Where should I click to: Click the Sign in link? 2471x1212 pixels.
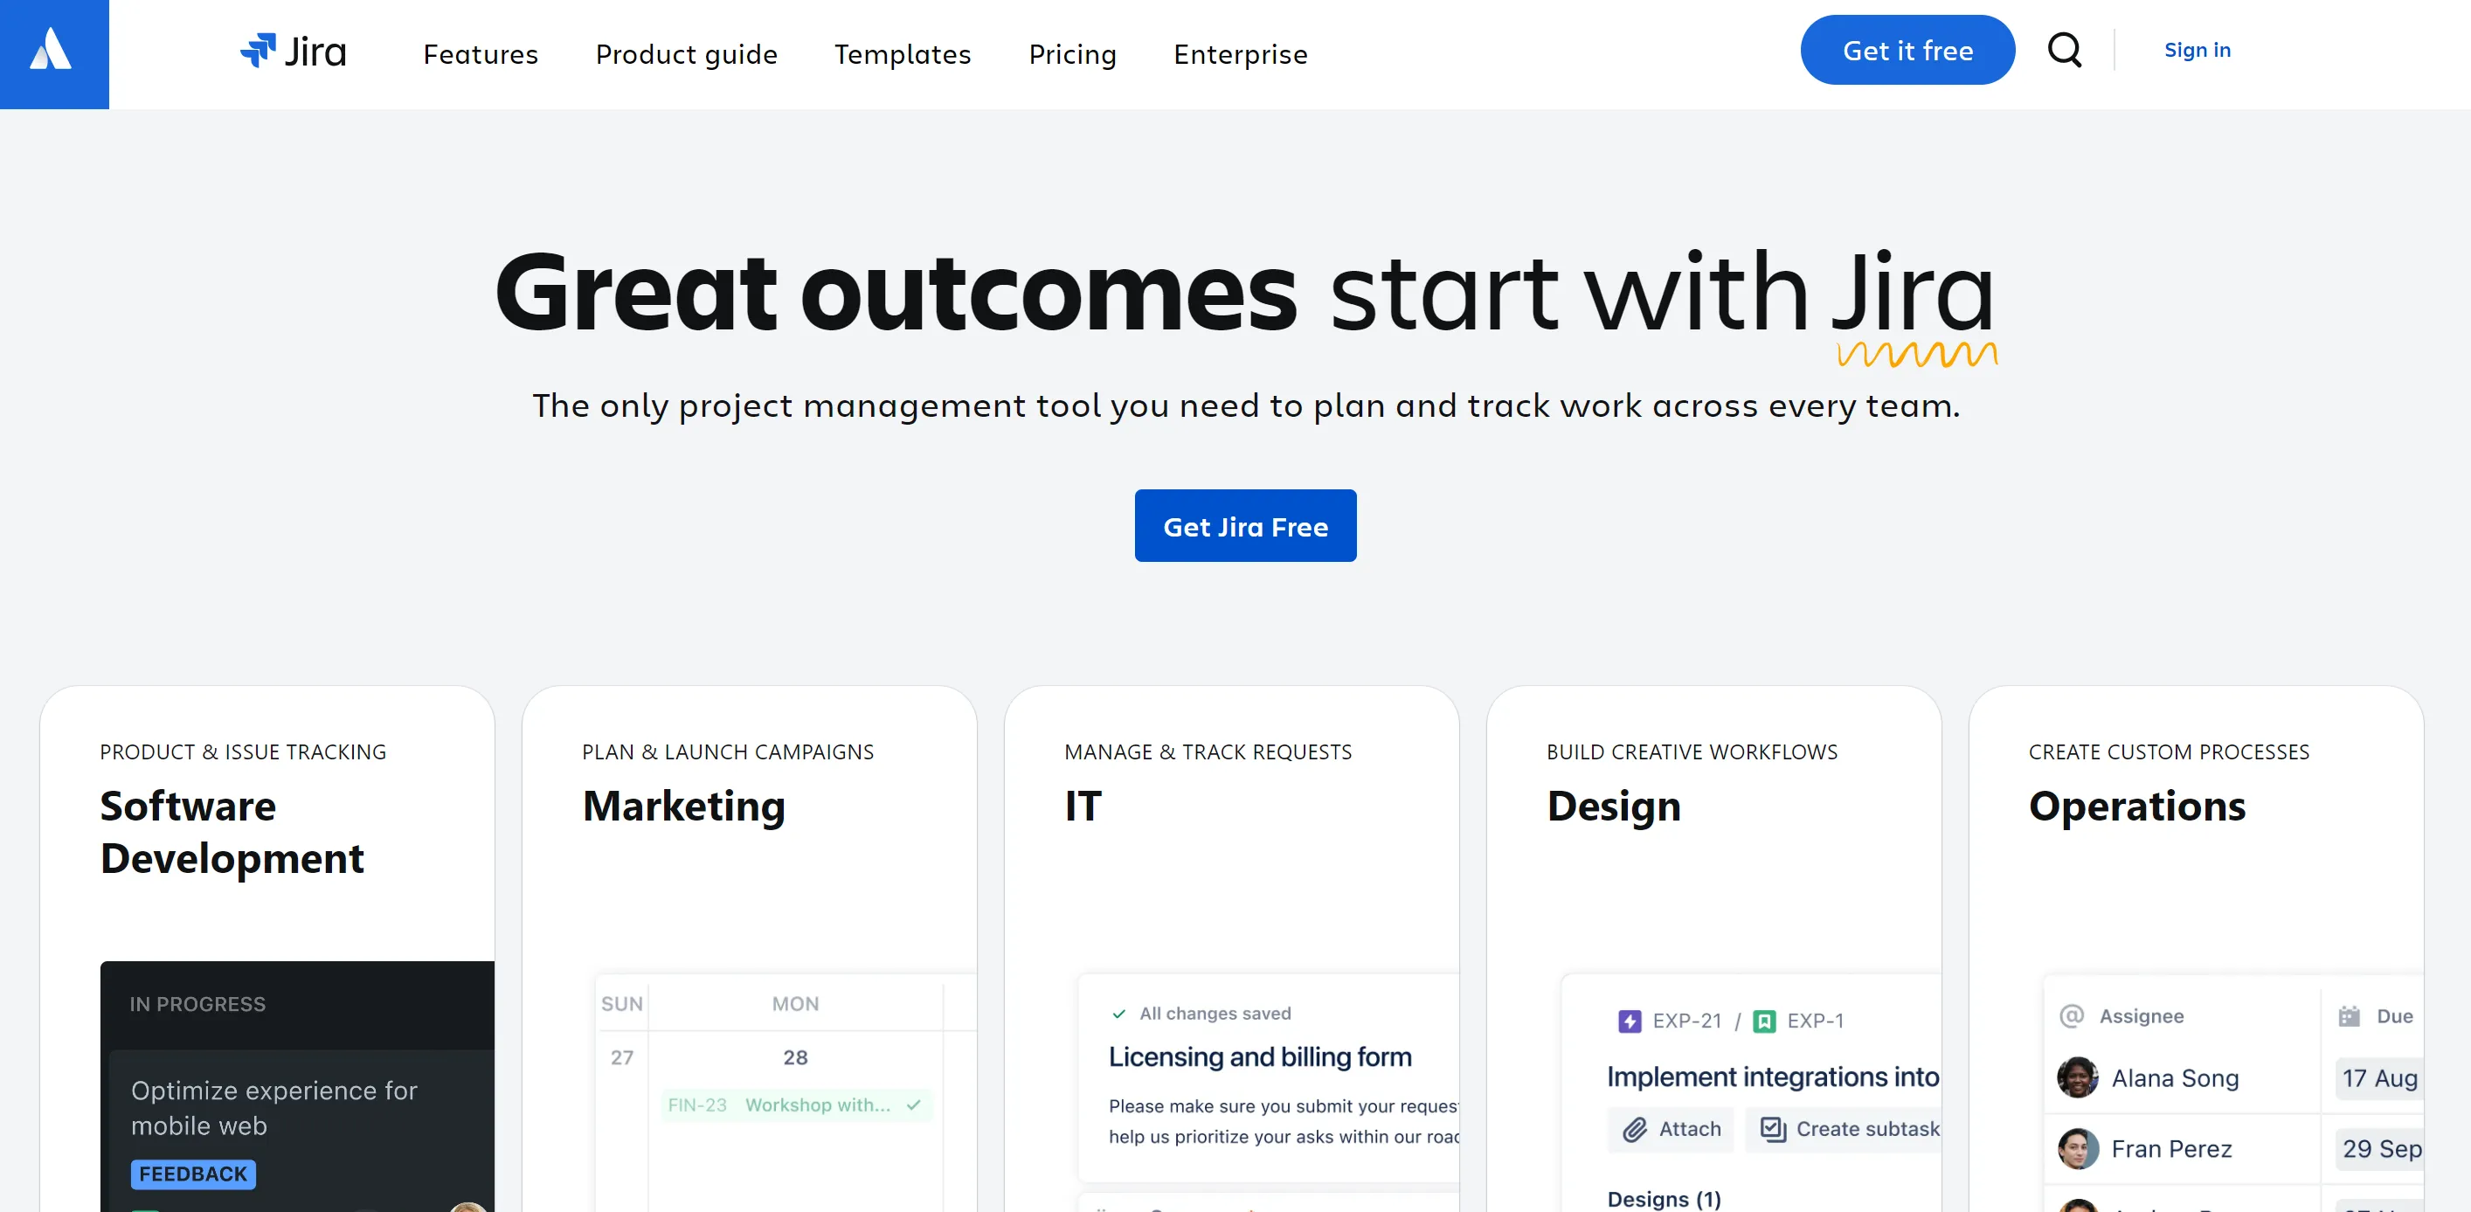click(x=2198, y=49)
